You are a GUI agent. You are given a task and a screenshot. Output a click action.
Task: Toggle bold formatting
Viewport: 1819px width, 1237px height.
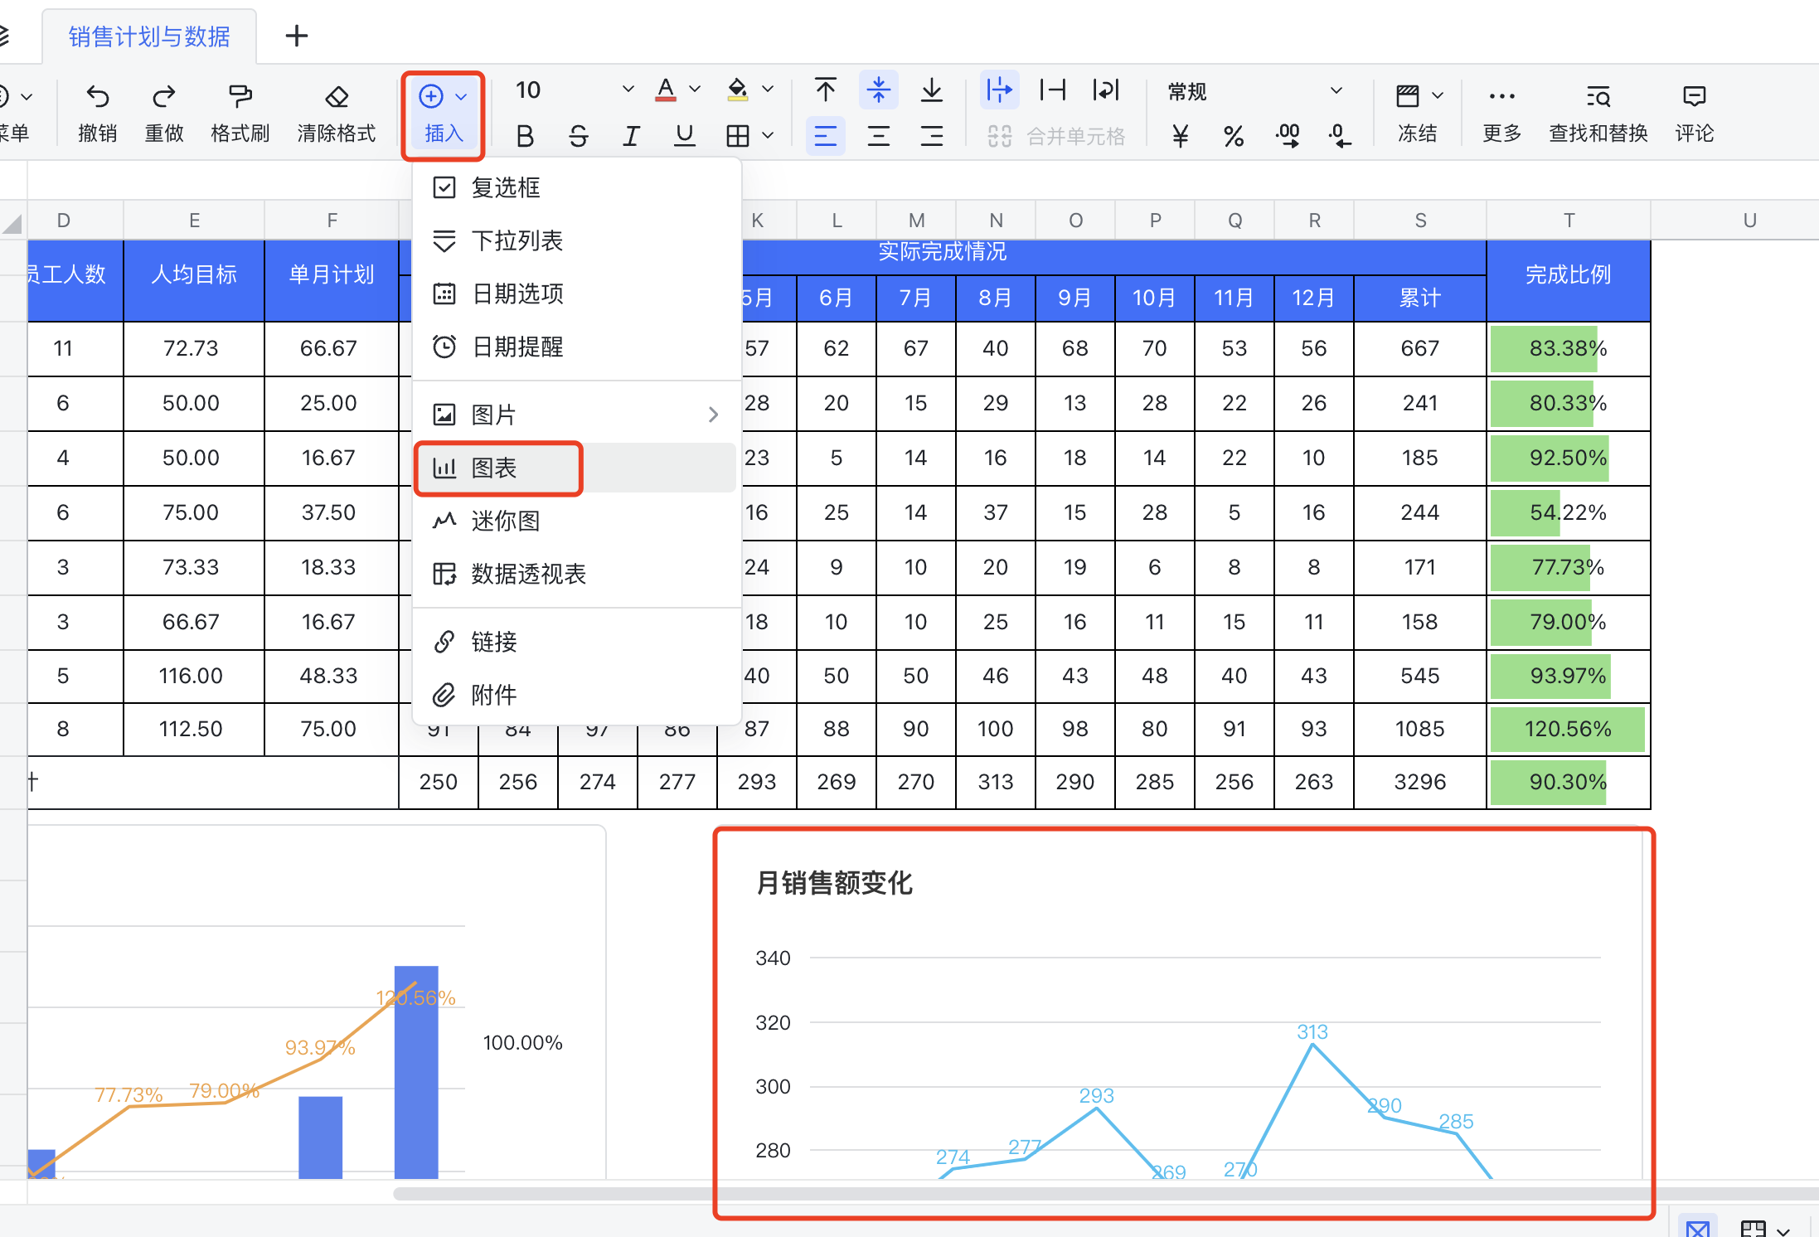525,136
